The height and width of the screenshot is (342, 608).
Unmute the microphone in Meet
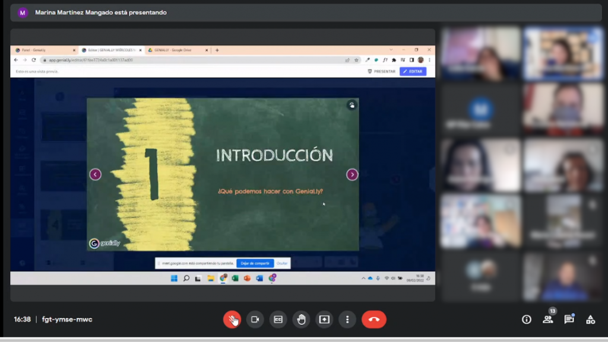[x=232, y=319]
